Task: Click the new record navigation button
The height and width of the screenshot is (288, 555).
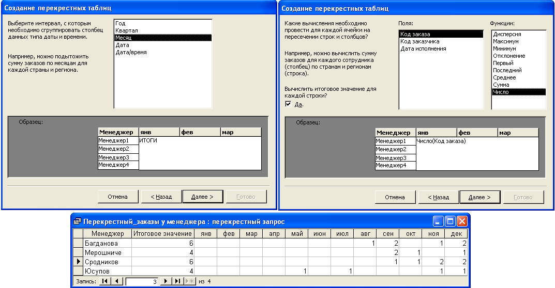Action: point(190,281)
